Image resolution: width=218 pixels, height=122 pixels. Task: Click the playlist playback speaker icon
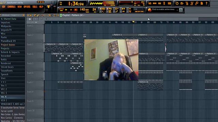(x=58, y=15)
